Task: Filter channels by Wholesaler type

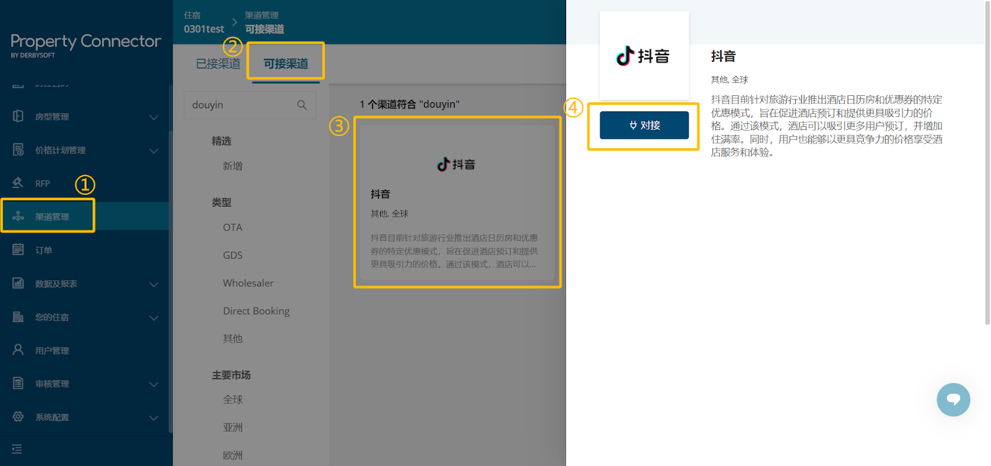Action: 248,283
